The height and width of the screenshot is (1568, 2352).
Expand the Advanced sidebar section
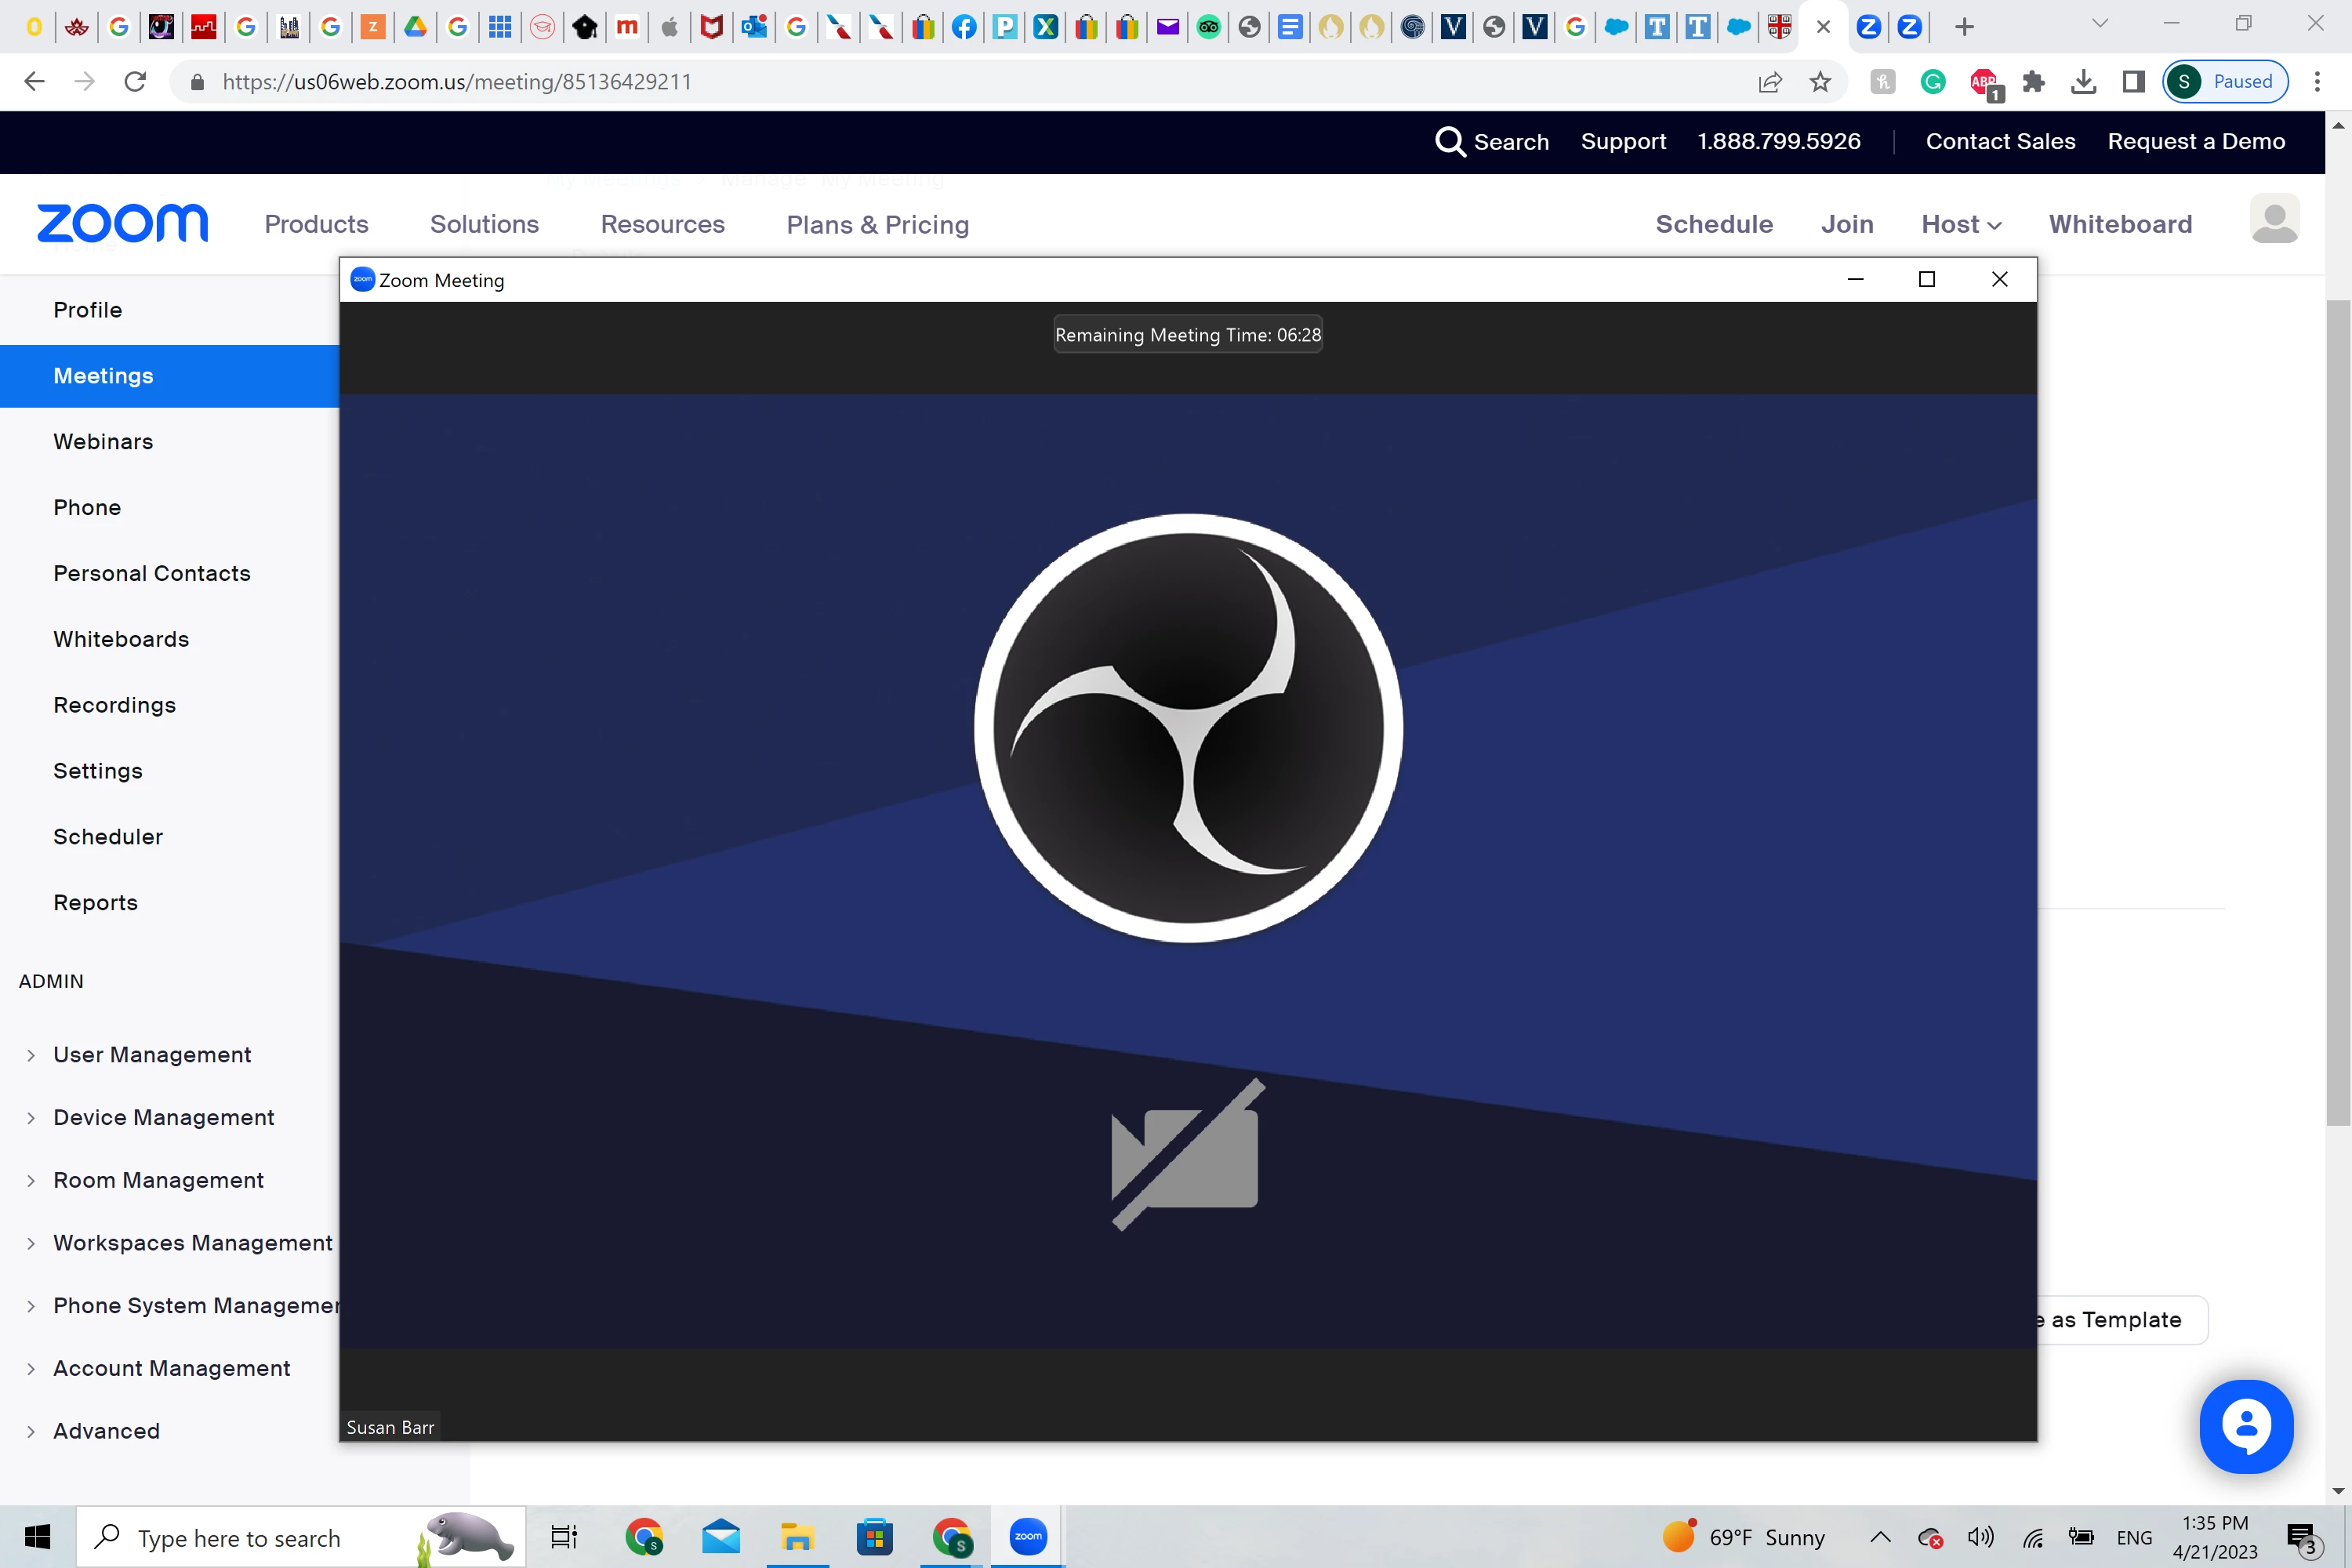pos(106,1431)
